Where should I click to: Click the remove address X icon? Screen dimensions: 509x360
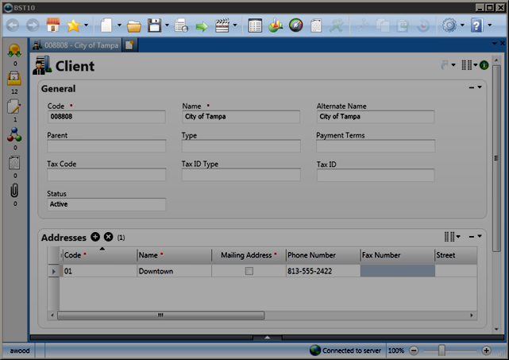(x=109, y=237)
